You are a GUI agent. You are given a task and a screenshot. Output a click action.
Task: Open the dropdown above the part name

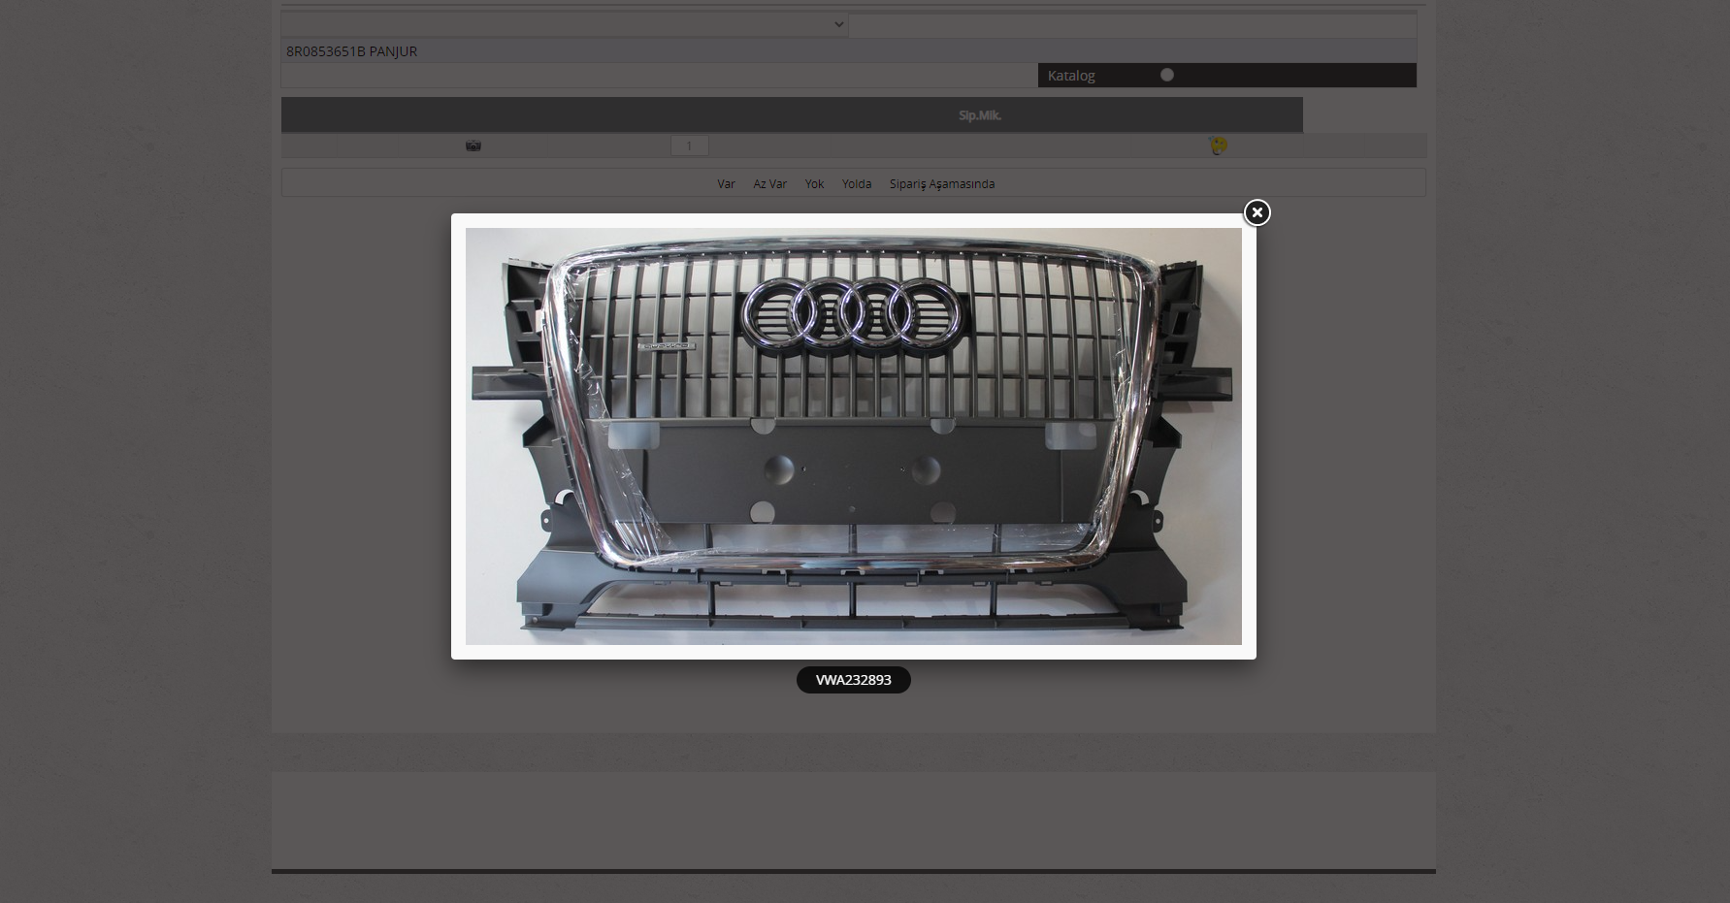click(x=565, y=24)
